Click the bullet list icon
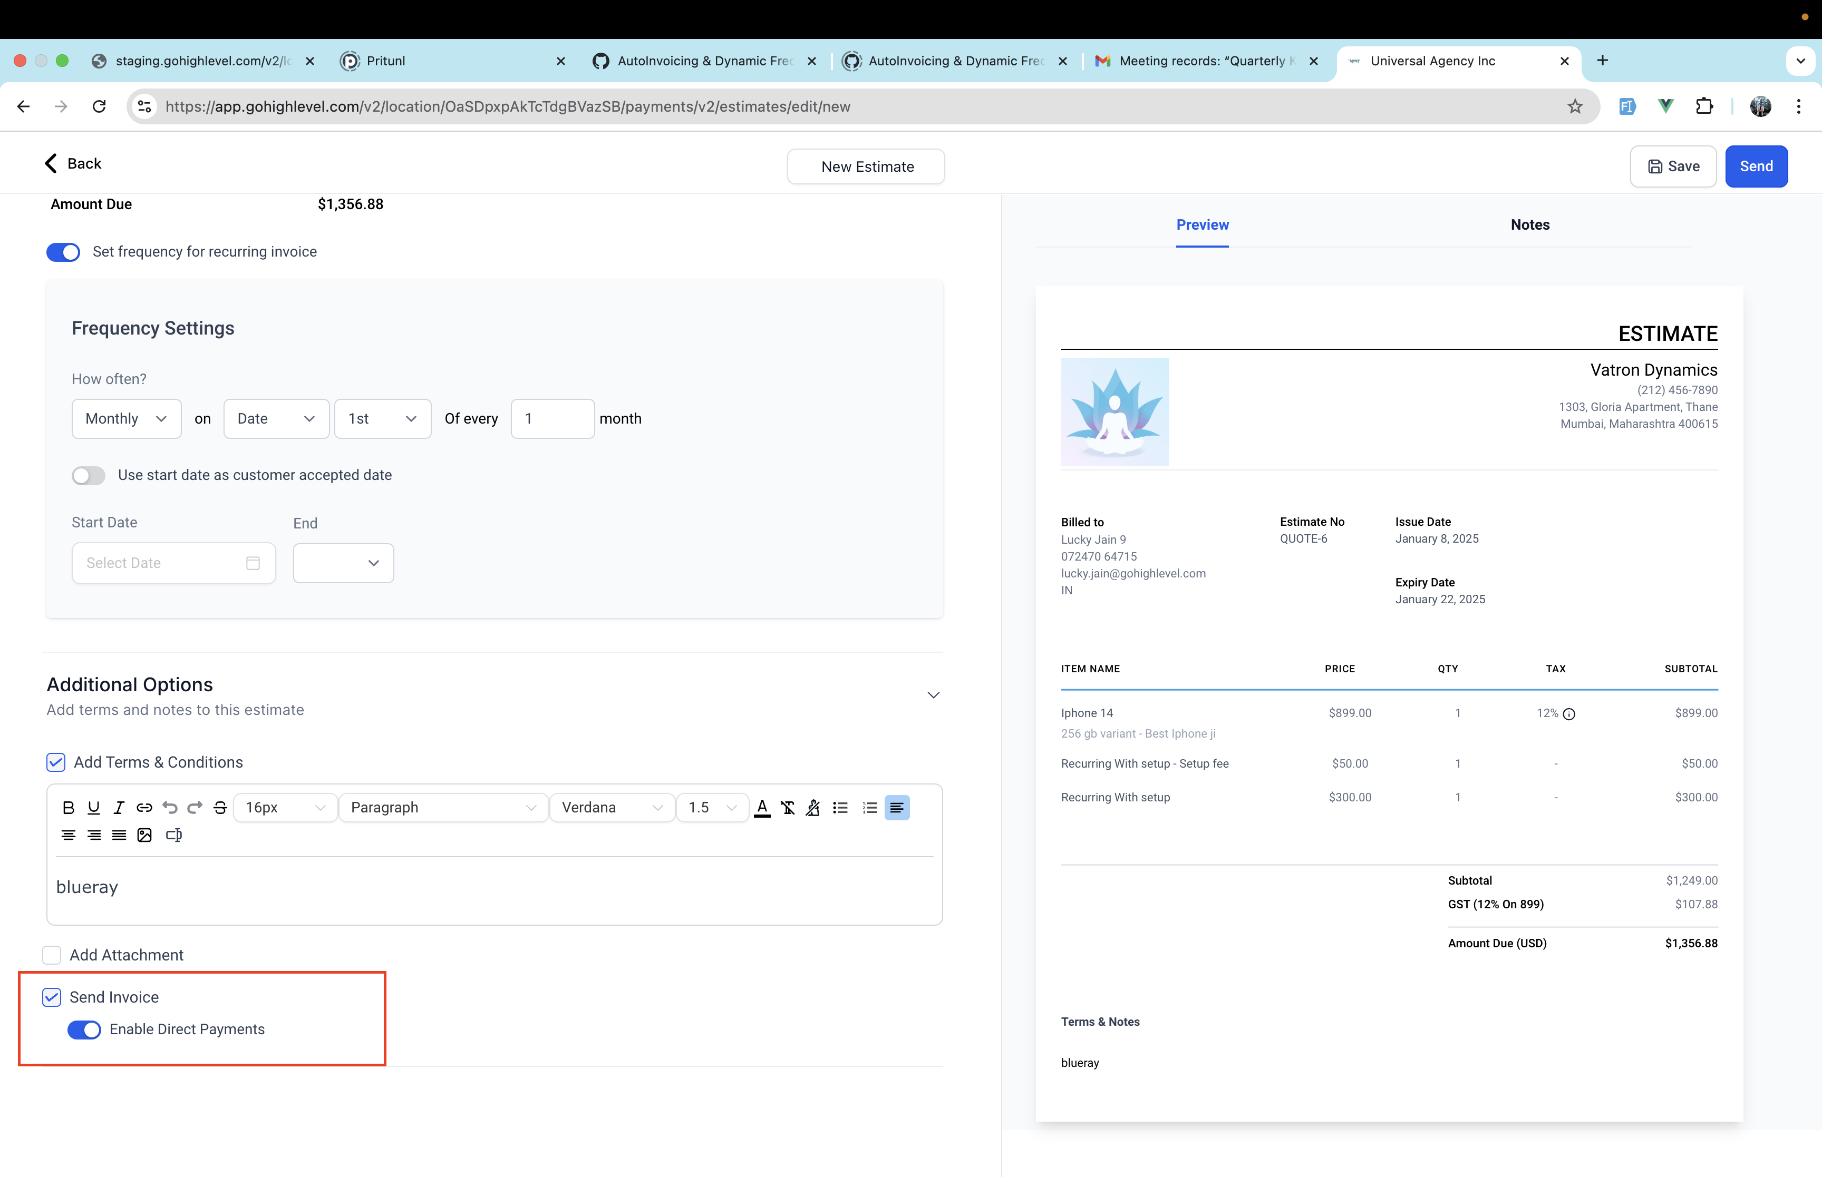The image size is (1822, 1177). coord(840,808)
